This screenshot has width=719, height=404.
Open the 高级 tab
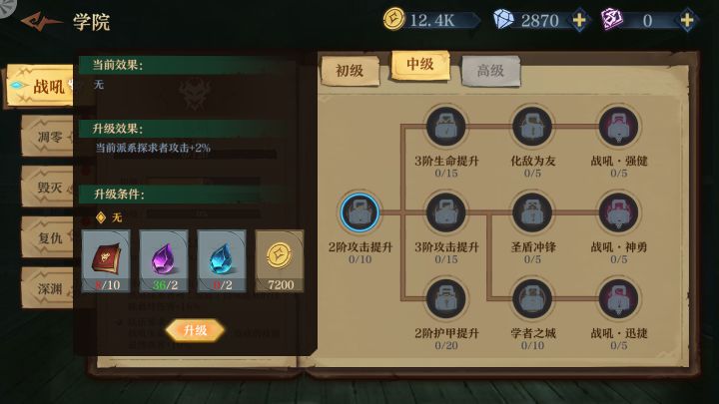point(490,71)
